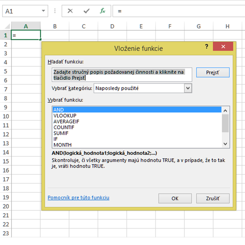
Task: Open the Name Box dropdown arrow
Action: tap(43, 11)
